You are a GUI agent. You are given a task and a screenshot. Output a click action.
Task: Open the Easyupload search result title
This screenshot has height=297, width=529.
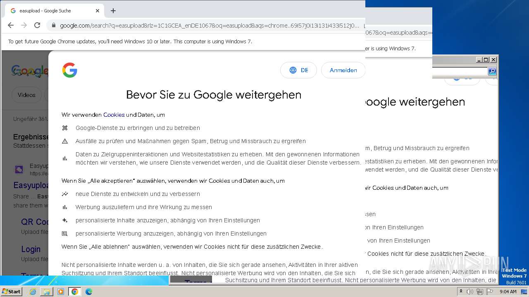pyautogui.click(x=31, y=185)
